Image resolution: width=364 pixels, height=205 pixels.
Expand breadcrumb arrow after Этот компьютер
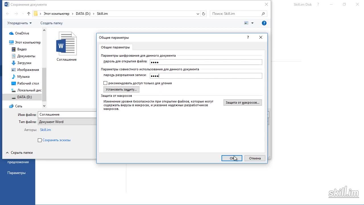click(x=73, y=14)
